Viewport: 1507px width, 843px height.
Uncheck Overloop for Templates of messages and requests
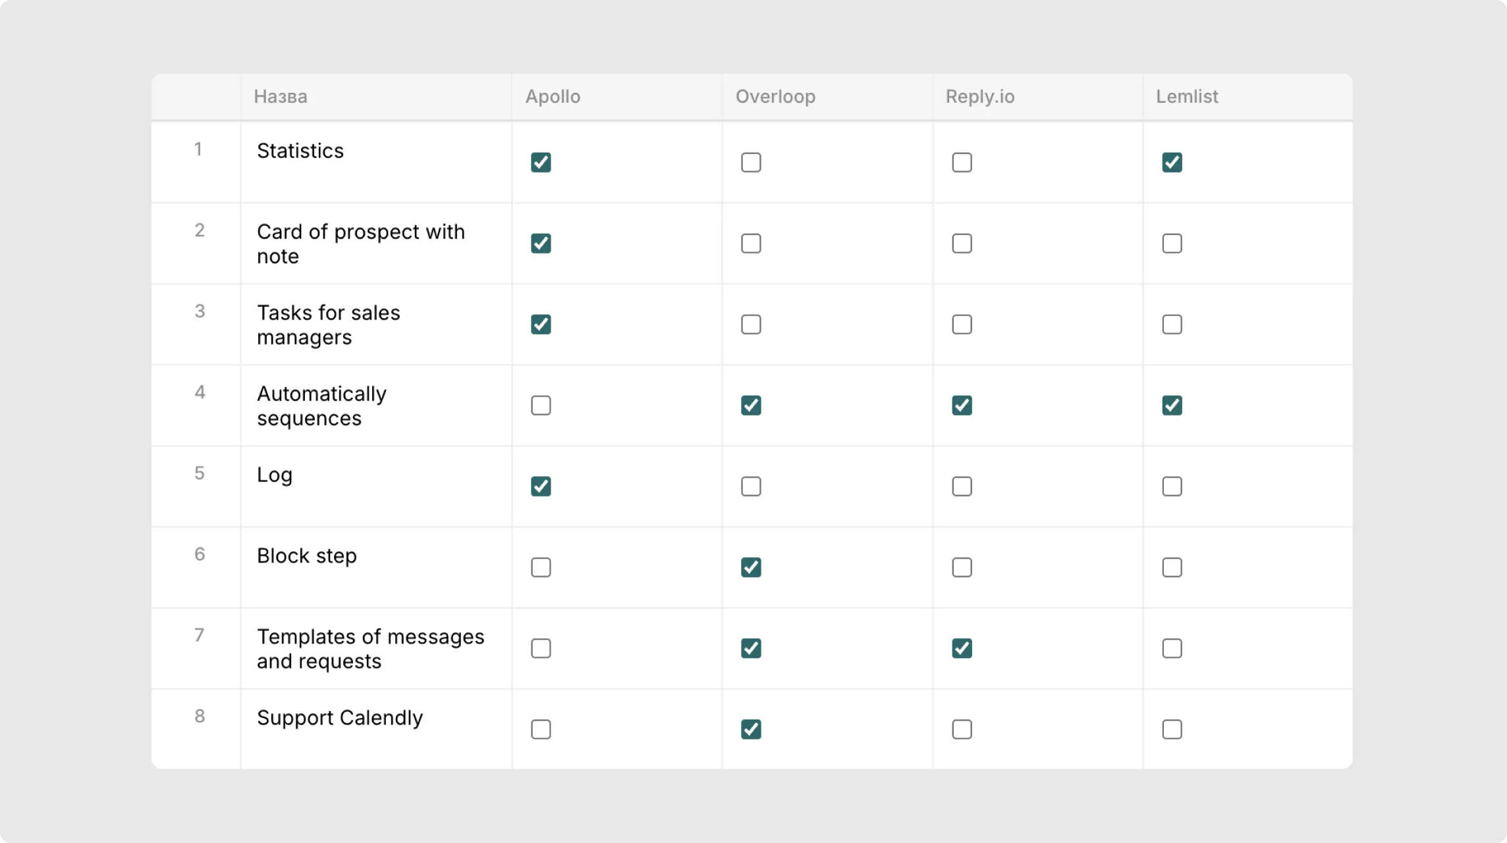point(751,648)
